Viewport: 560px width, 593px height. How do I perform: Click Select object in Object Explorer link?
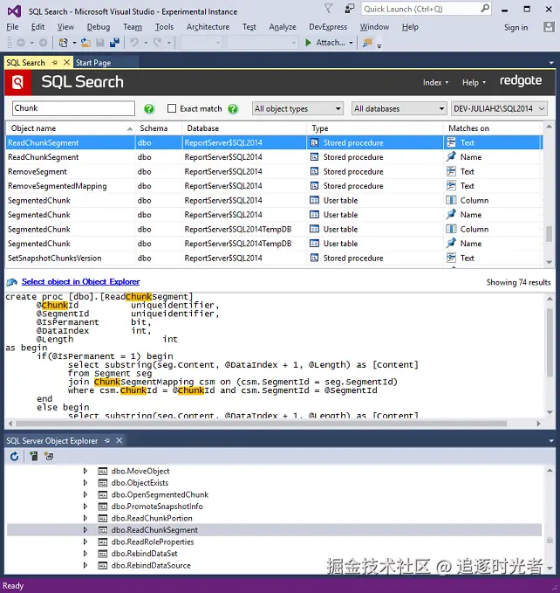click(x=80, y=282)
